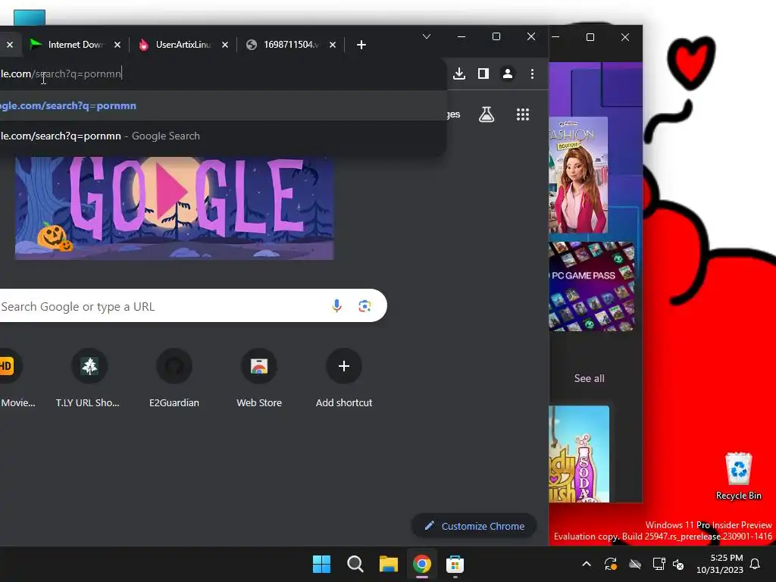This screenshot has height=582, width=776.
Task: Open Chrome profile avatar icon
Action: [507, 74]
